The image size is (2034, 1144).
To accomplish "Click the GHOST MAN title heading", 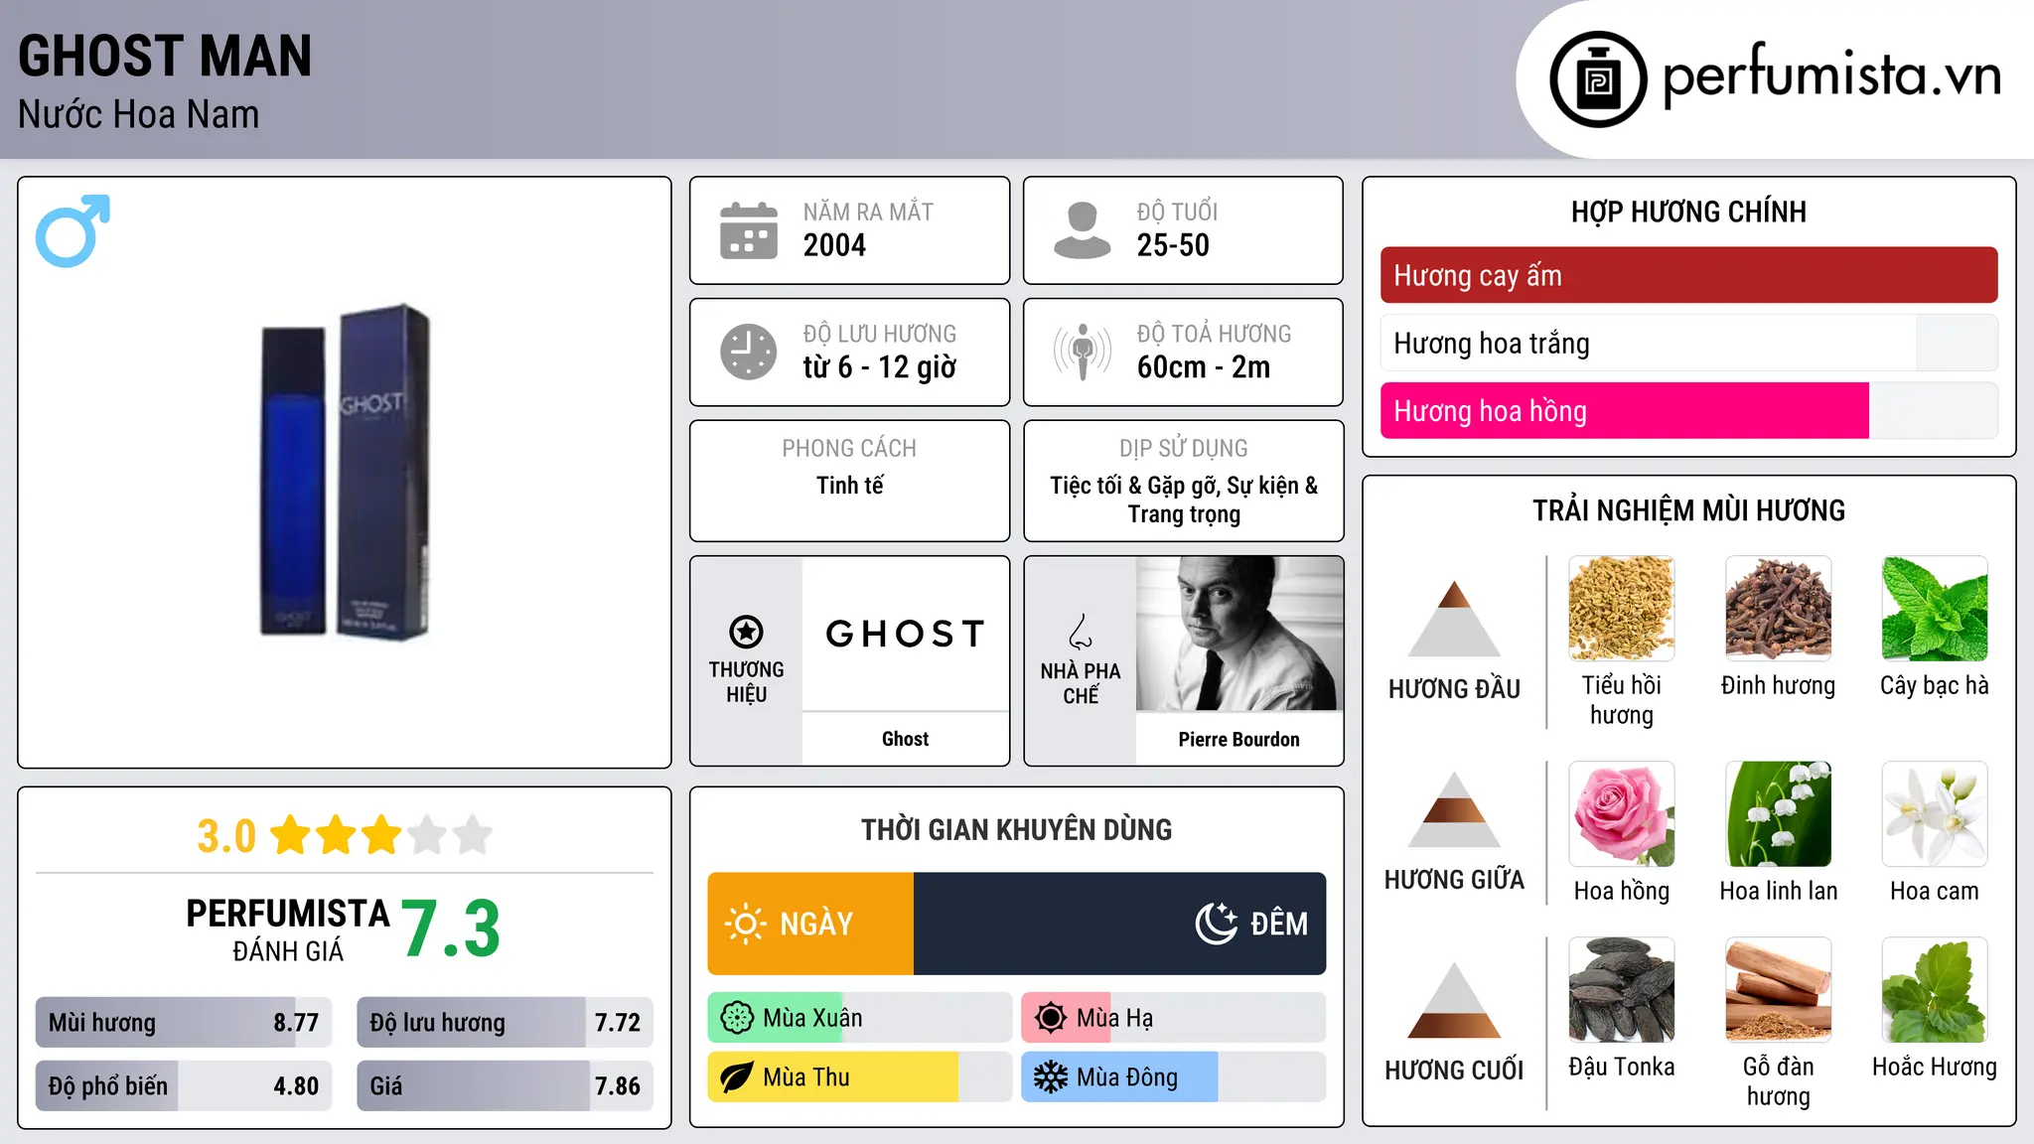I will tap(165, 56).
